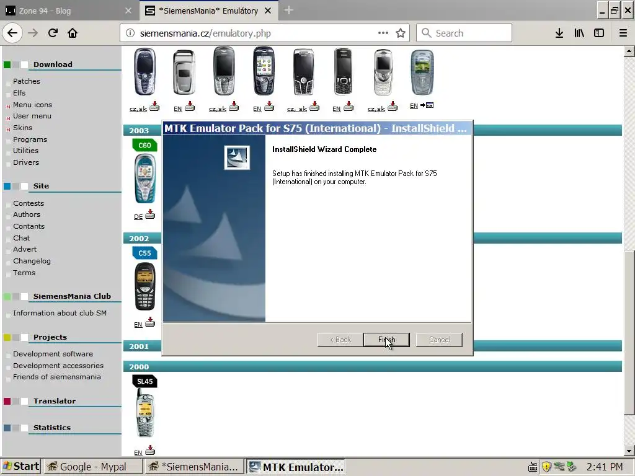Open the browser hamburger menu
The height and width of the screenshot is (476, 635).
coord(623,33)
